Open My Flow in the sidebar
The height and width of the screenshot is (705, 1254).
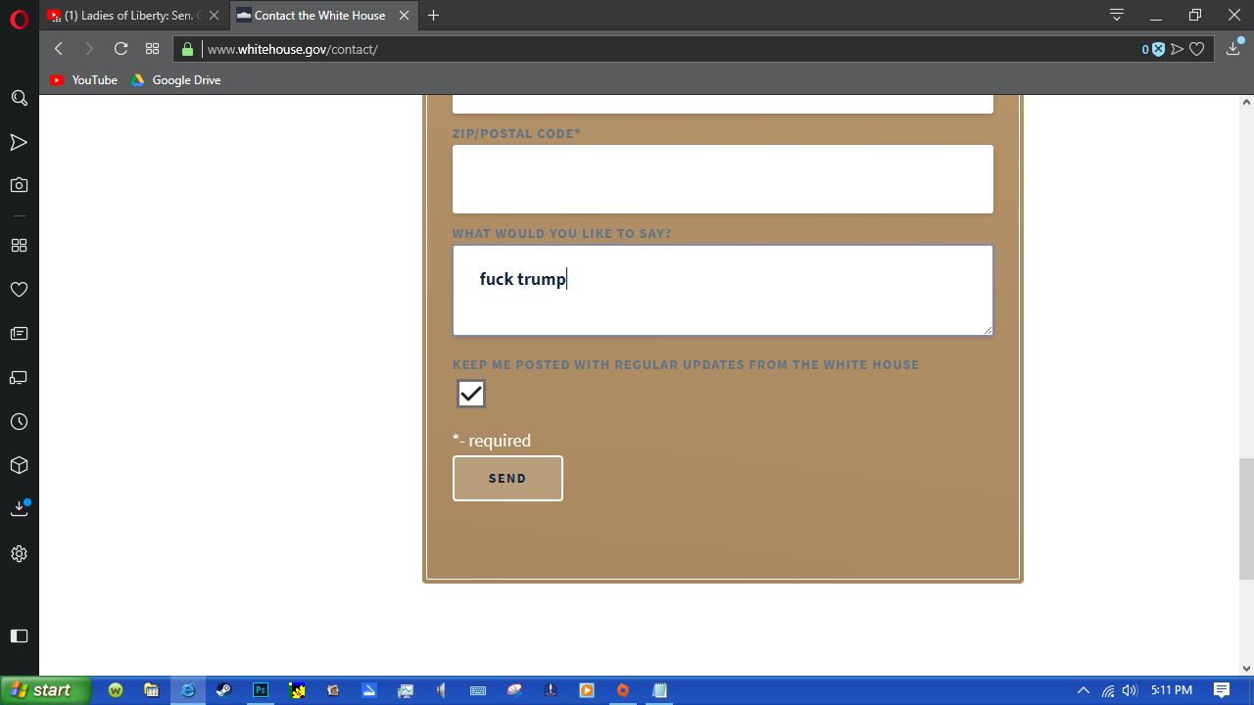point(19,143)
